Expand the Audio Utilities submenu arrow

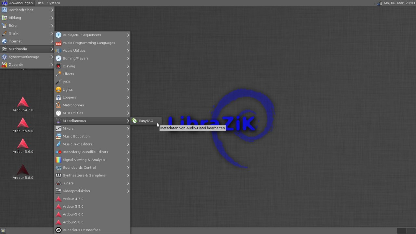point(128,51)
